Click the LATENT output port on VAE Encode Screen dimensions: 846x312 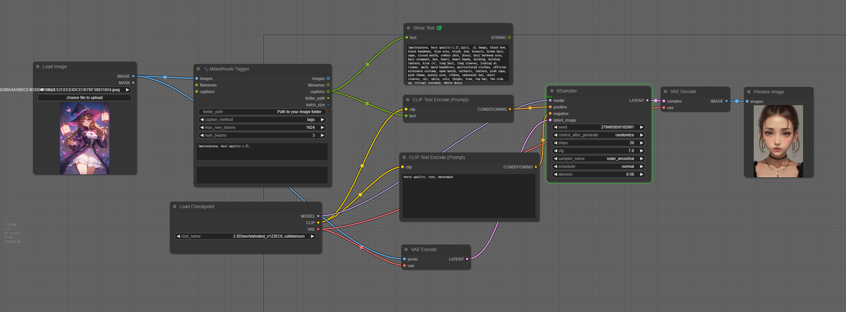click(467, 259)
